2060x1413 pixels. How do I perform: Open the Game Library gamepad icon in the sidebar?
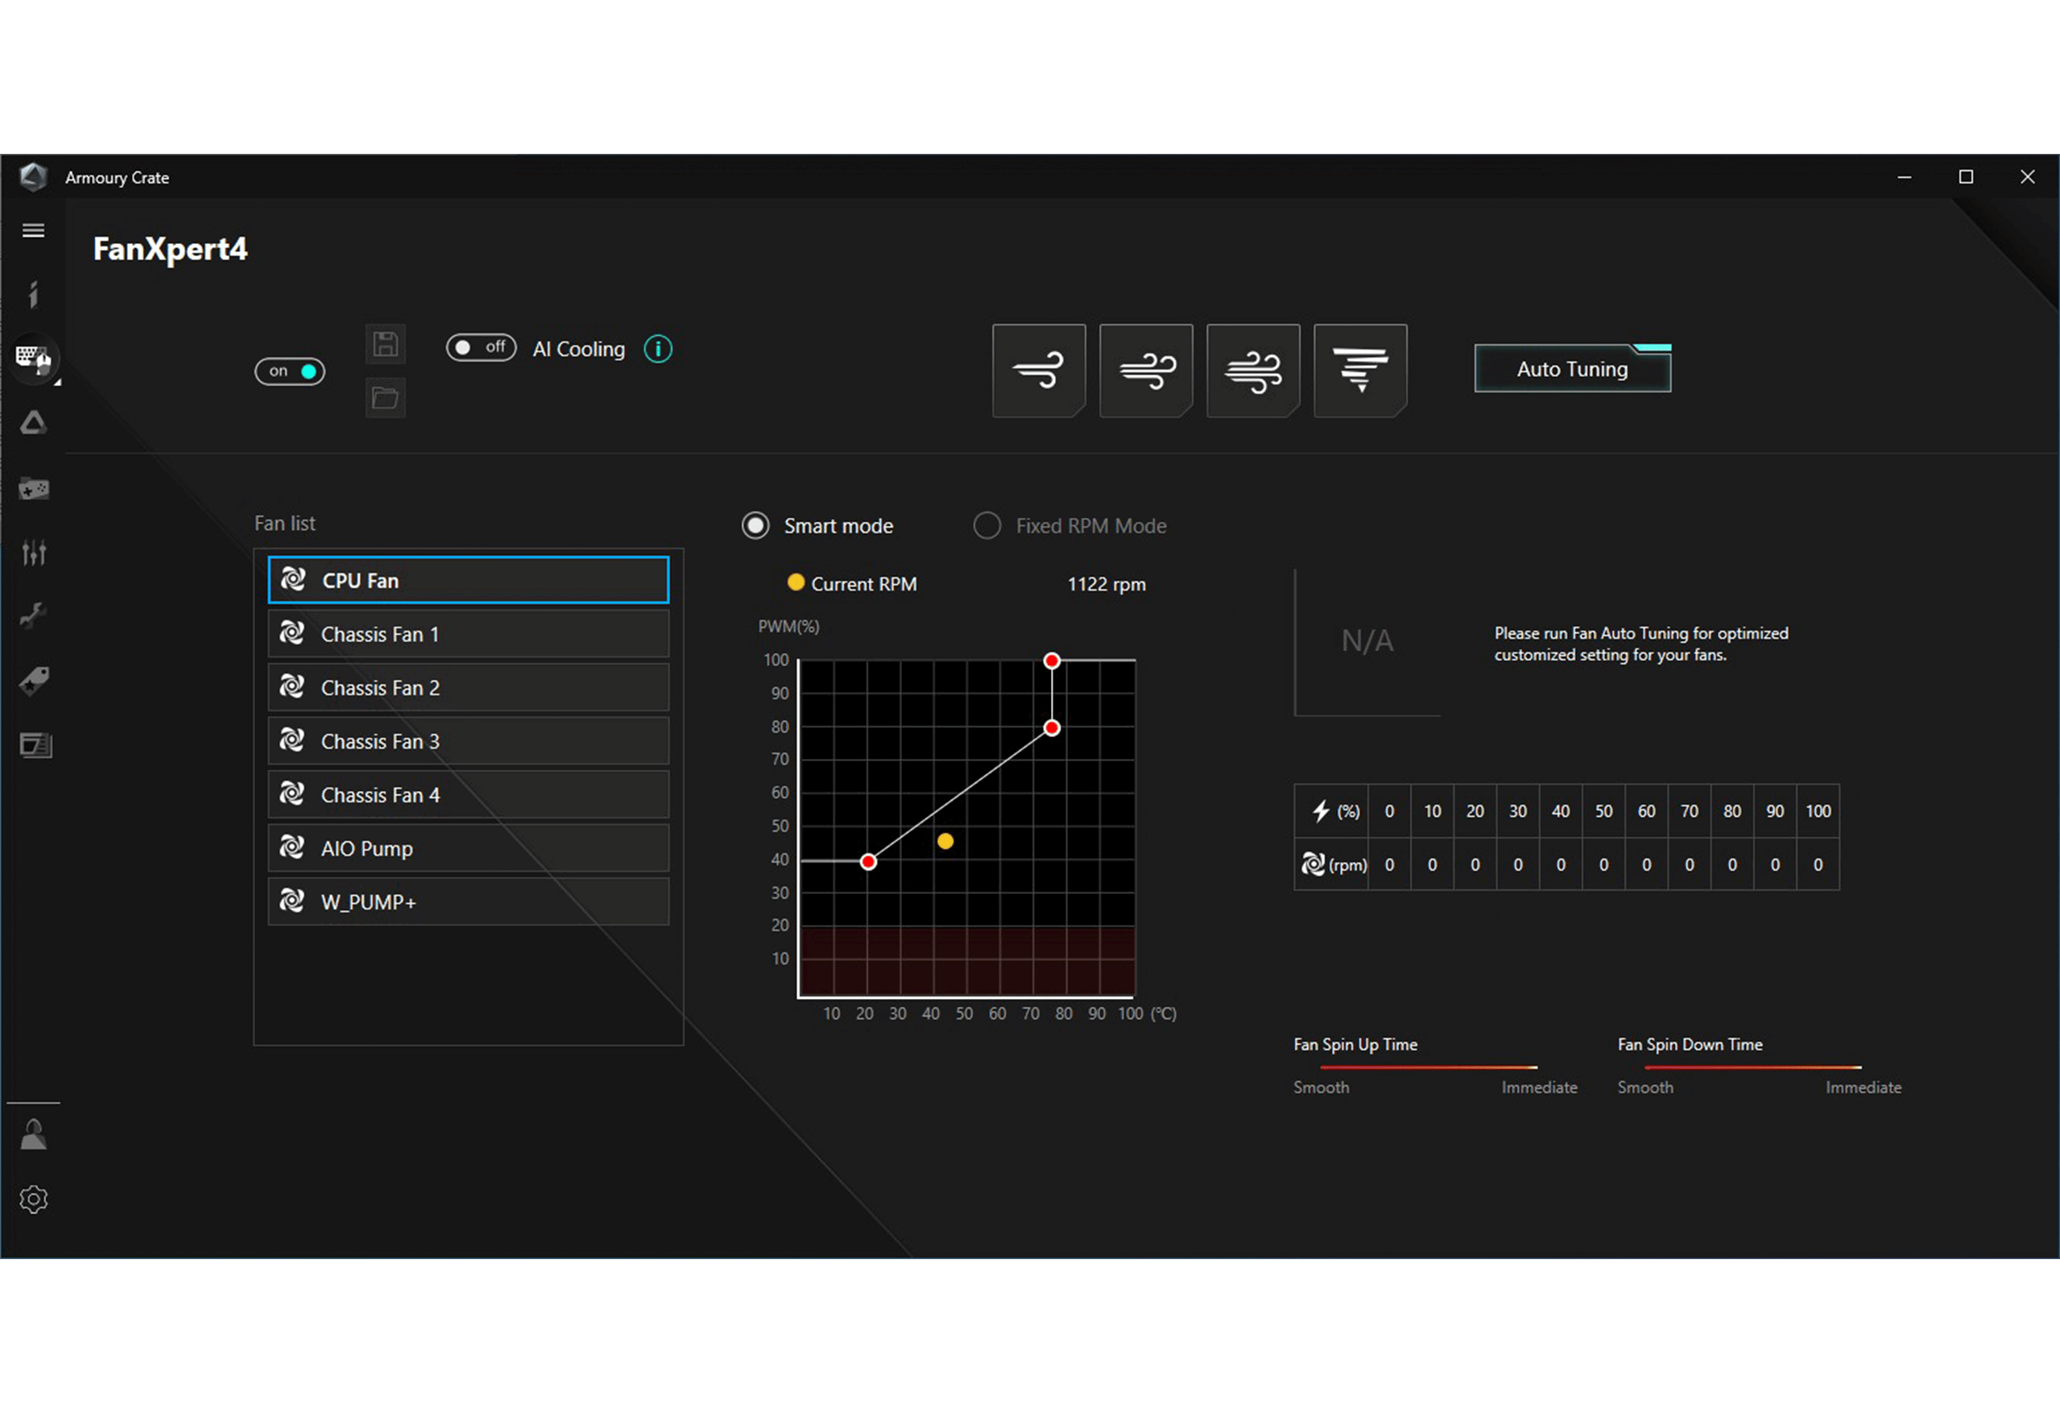(34, 488)
